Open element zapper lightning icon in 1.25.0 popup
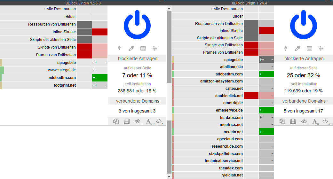Screen dimensions: 333x179 (119, 48)
